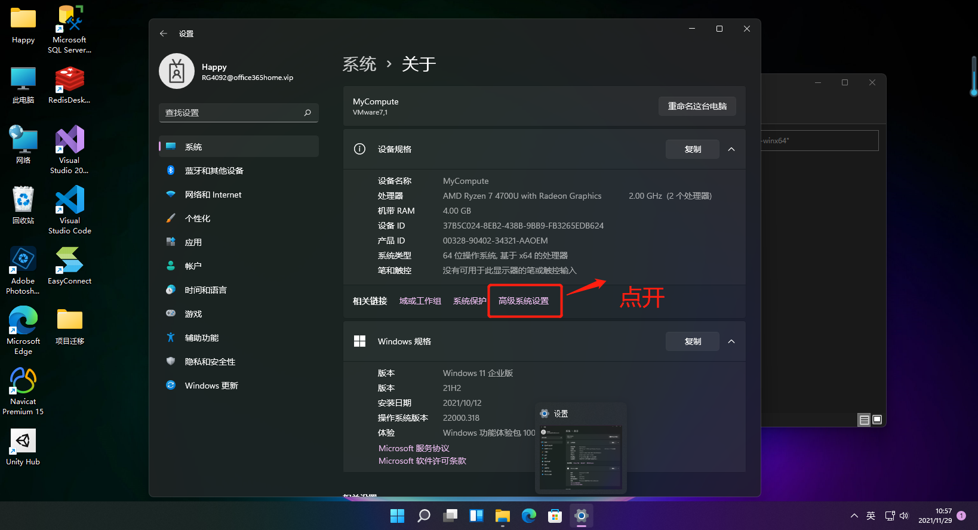Launch Unity Hub desktop shortcut

click(23, 447)
